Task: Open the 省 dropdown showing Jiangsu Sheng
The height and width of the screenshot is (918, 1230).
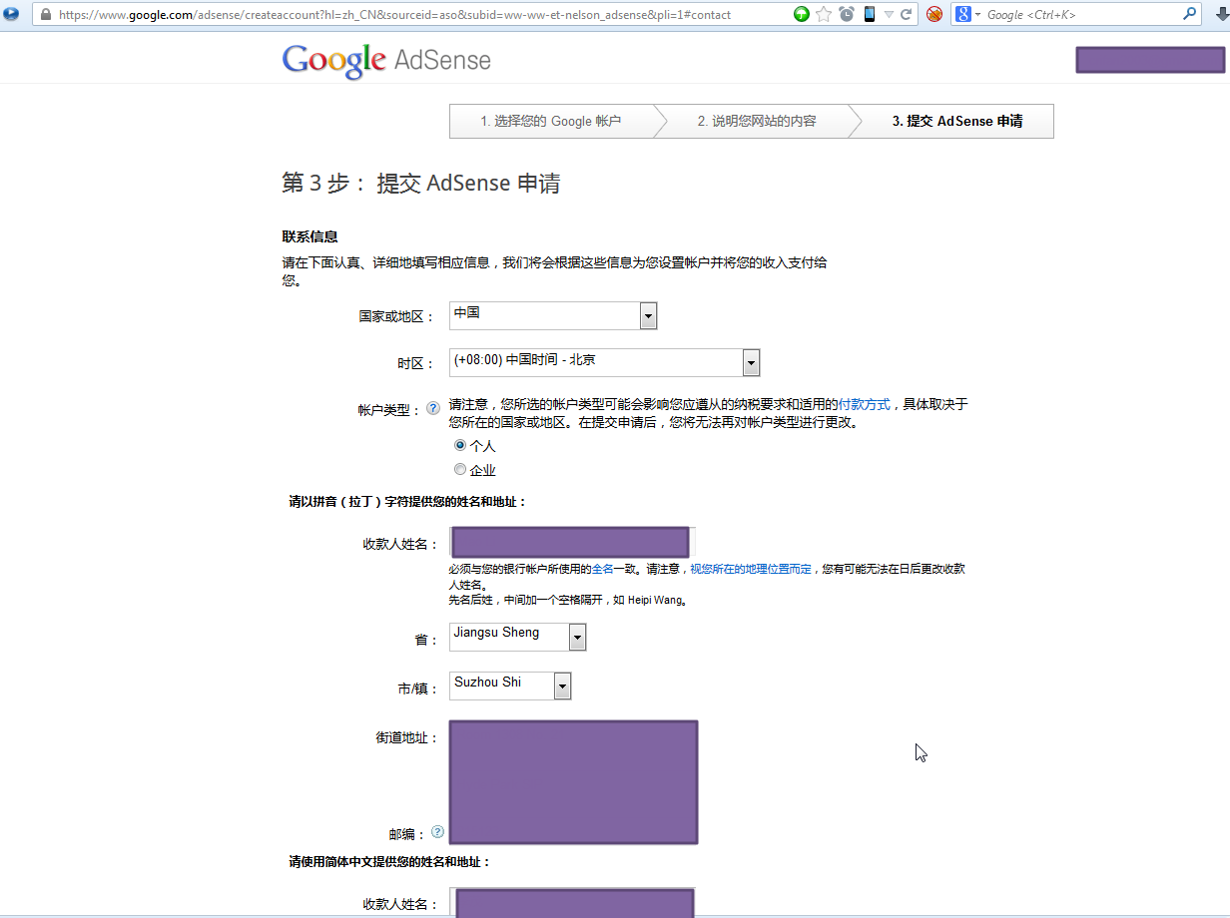Action: [x=518, y=637]
